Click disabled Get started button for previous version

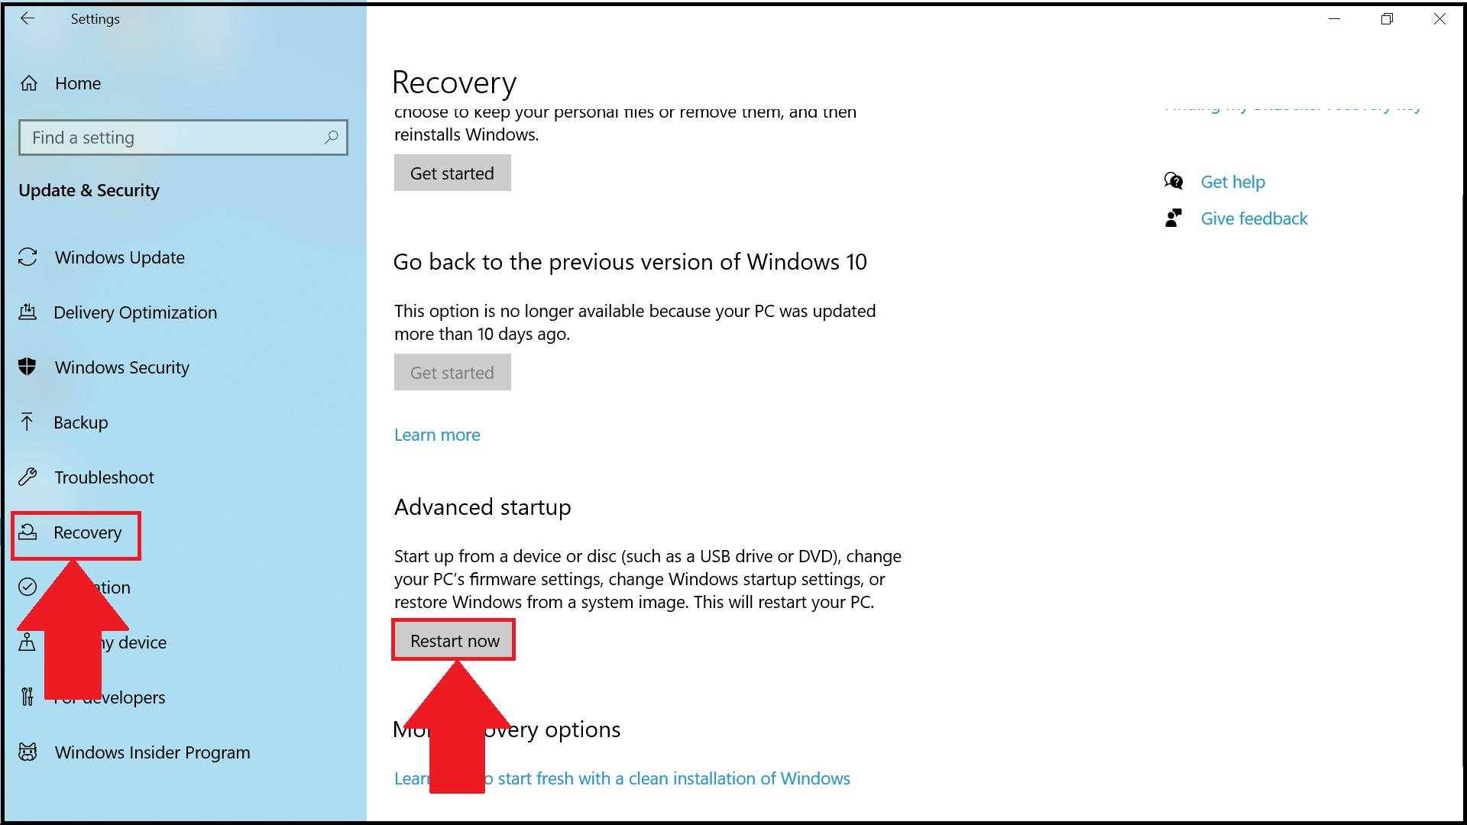(x=452, y=372)
